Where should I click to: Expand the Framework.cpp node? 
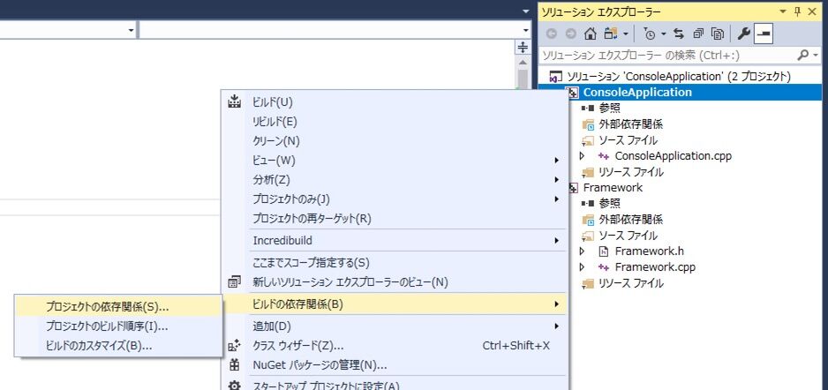click(583, 267)
